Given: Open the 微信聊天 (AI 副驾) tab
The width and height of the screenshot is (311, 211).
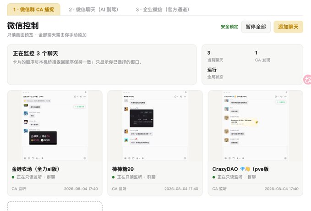Looking at the screenshot, I should coord(93,10).
